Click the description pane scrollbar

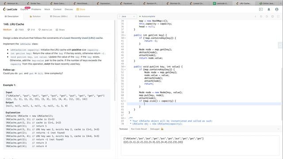point(115,61)
